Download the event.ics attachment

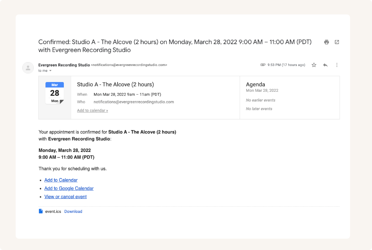(73, 211)
